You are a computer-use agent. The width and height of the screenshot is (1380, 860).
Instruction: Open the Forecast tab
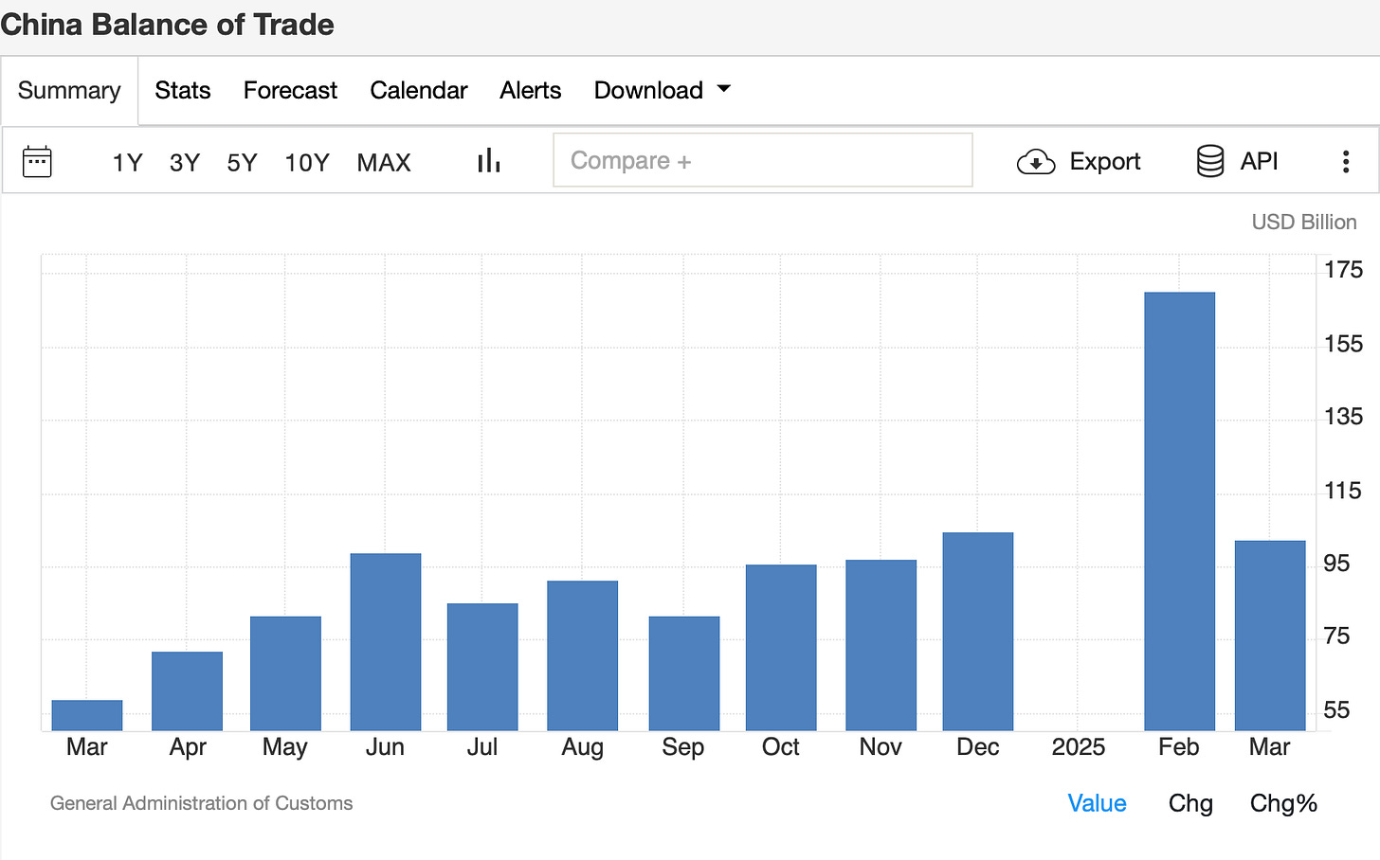290,90
